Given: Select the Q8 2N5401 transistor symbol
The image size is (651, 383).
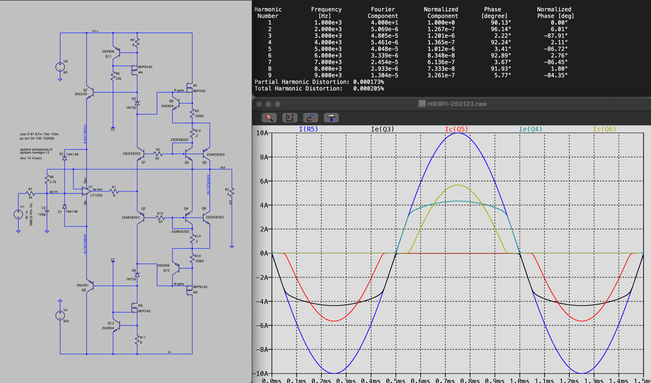Looking at the screenshot, I should click(90, 286).
